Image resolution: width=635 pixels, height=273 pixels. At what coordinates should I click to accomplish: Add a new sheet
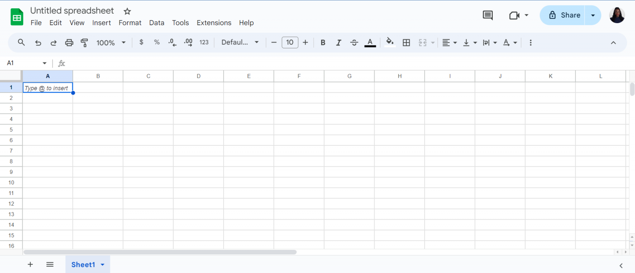[30, 264]
